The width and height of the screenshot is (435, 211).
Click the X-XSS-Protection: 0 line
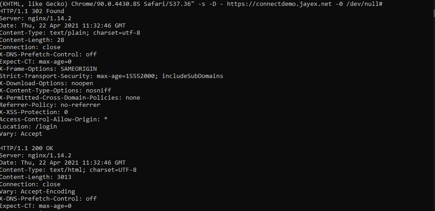click(34, 112)
